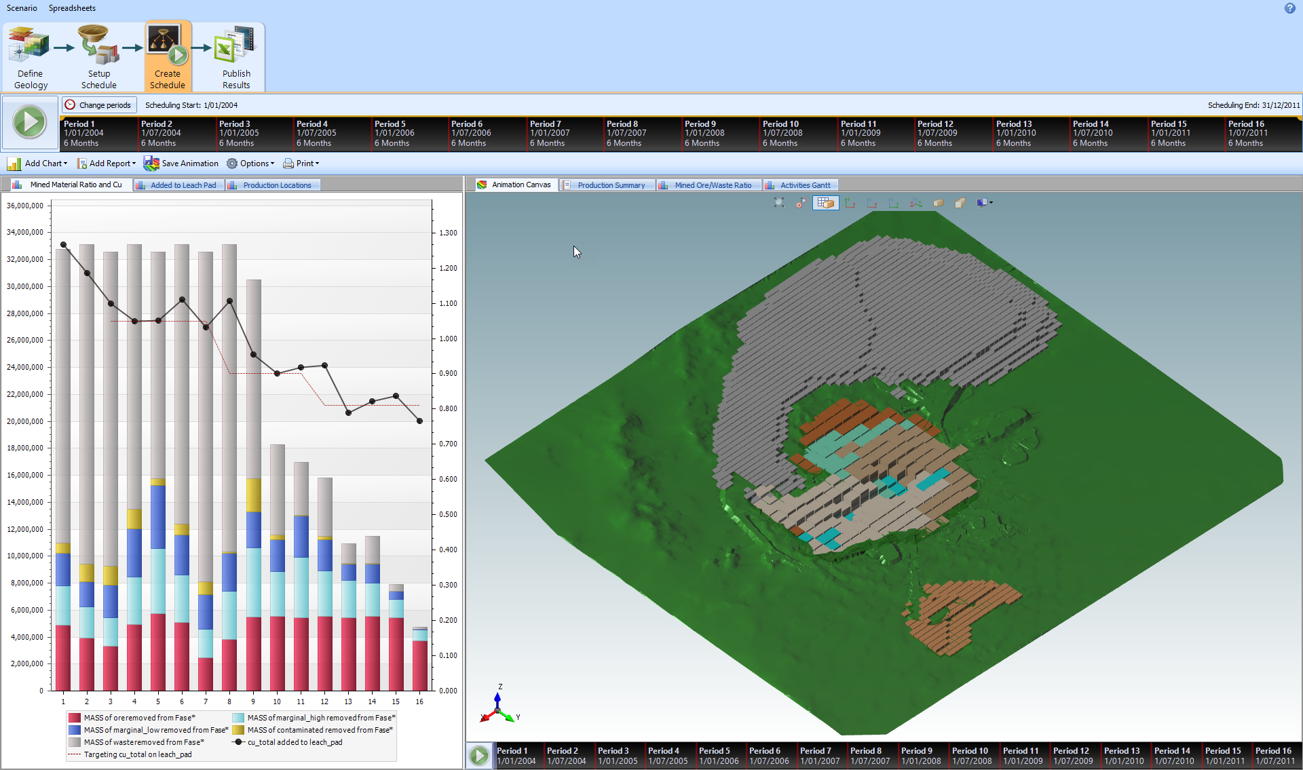Screen dimensions: 1303x770
Task: Click the Scheduling Start date text
Action: (x=191, y=105)
